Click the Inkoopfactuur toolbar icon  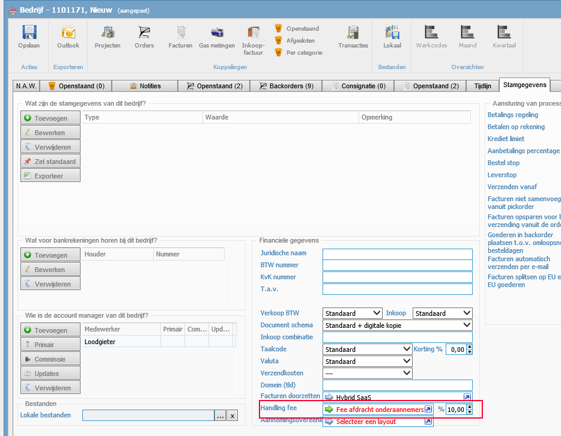(253, 37)
